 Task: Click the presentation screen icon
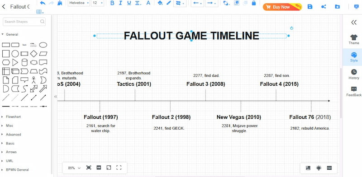click(x=357, y=7)
